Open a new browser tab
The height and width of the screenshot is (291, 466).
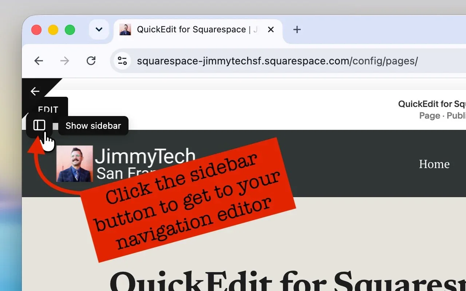point(297,30)
